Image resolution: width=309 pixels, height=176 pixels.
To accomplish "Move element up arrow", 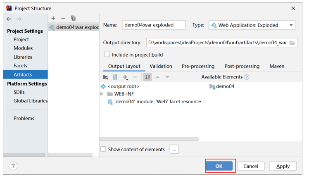I will (x=157, y=77).
